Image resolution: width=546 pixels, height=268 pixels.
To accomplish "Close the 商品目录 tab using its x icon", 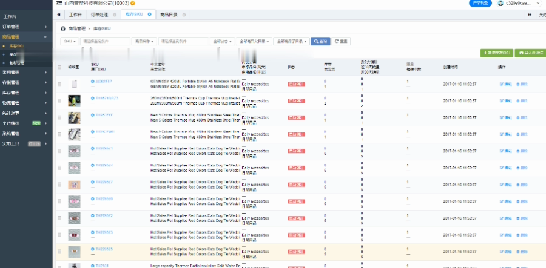I will coord(184,15).
